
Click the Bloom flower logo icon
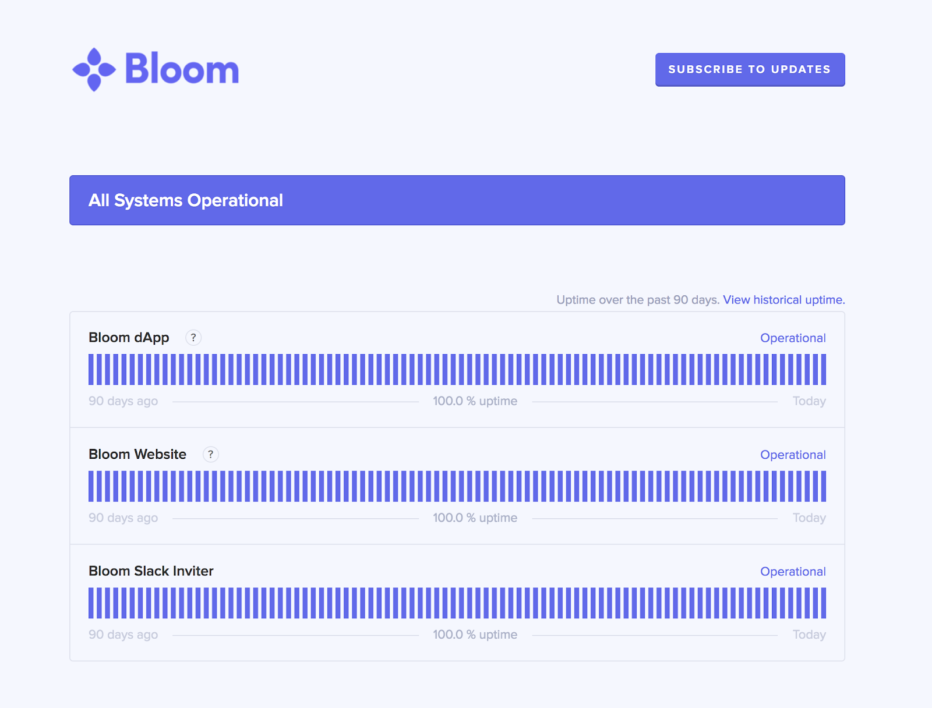94,69
